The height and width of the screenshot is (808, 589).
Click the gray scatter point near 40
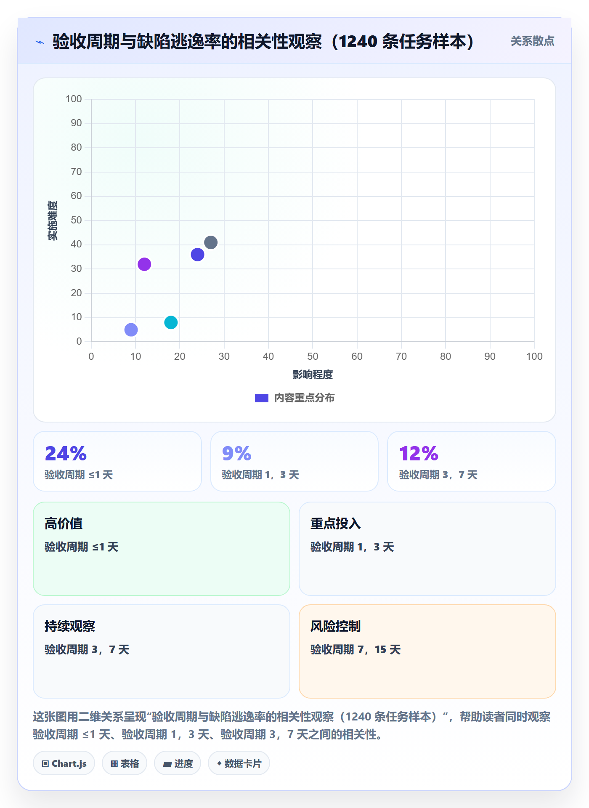click(211, 242)
